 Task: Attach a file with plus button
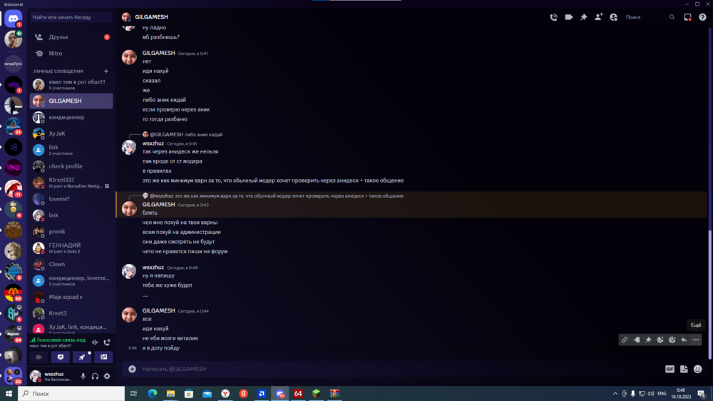[132, 369]
